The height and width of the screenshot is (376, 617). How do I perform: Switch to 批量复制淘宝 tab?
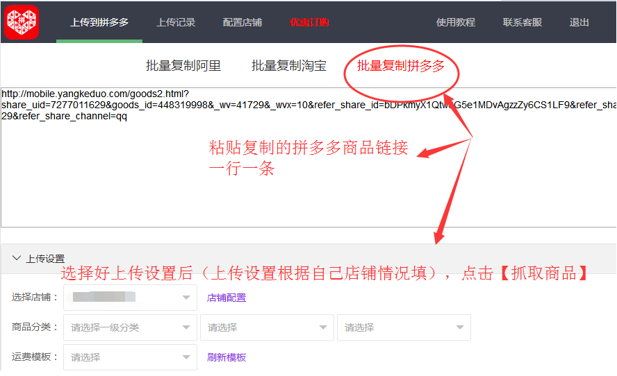pos(289,66)
